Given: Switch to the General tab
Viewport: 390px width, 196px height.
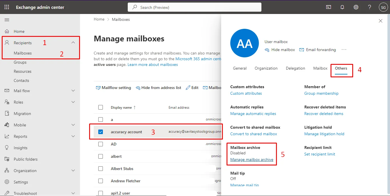Looking at the screenshot, I should [x=240, y=68].
